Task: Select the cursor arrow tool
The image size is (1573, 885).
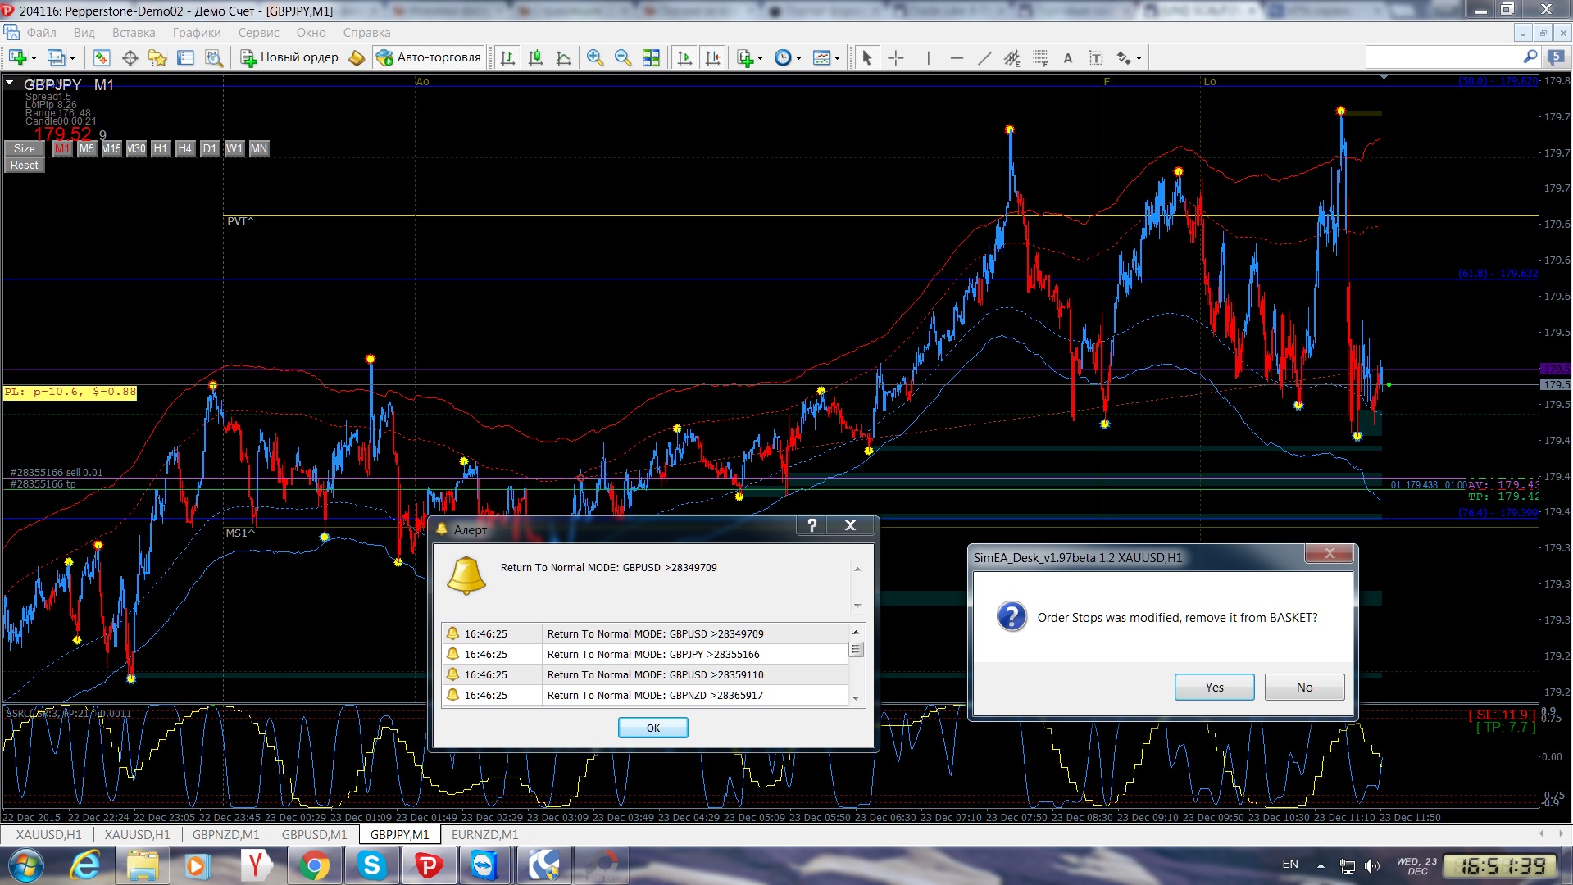Action: pyautogui.click(x=867, y=57)
